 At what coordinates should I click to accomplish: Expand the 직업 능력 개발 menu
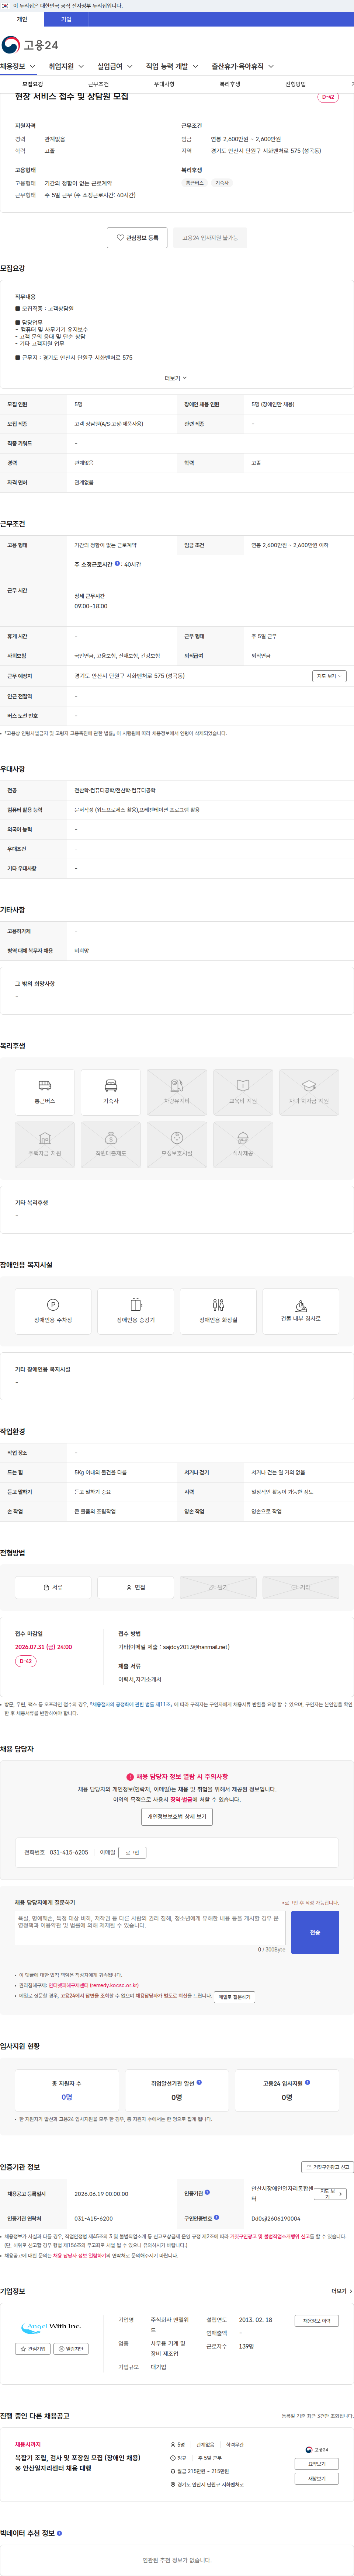click(x=172, y=67)
